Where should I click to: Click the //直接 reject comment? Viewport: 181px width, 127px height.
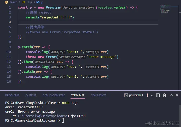coord(38,12)
